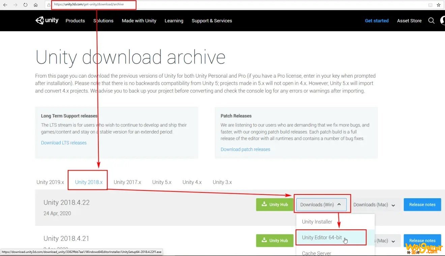Viewport: 445px width, 256px height.
Task: Open Learning menu
Action: (174, 21)
